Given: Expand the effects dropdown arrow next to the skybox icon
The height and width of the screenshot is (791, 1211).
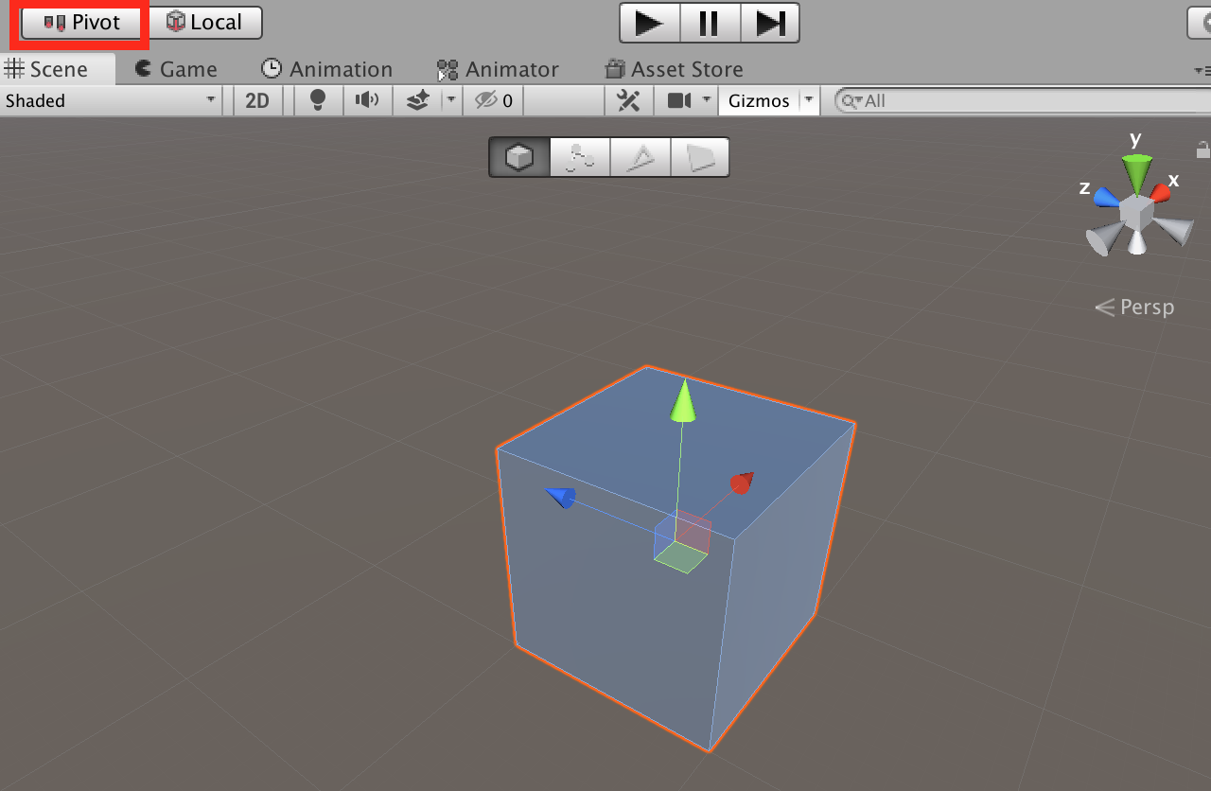Looking at the screenshot, I should [451, 100].
